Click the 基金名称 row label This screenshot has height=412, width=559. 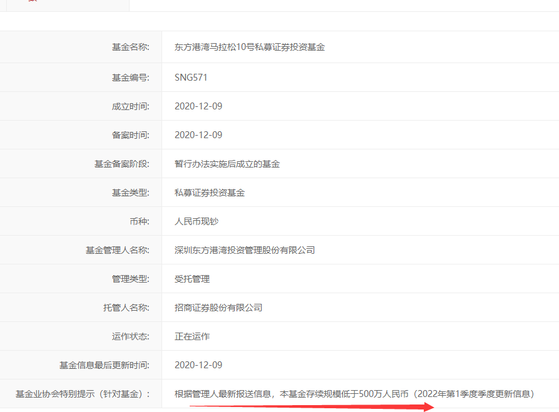point(130,47)
